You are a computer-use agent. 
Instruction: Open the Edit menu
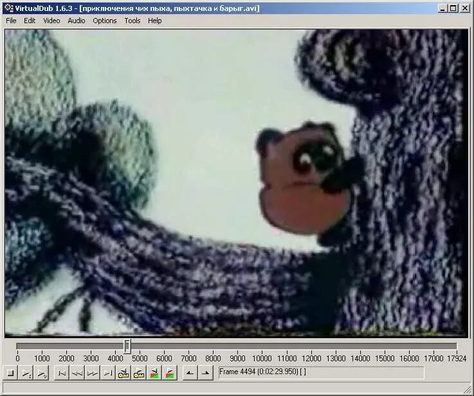[x=30, y=21]
